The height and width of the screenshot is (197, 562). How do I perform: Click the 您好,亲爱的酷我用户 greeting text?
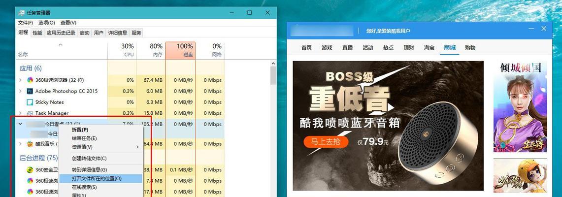click(388, 31)
